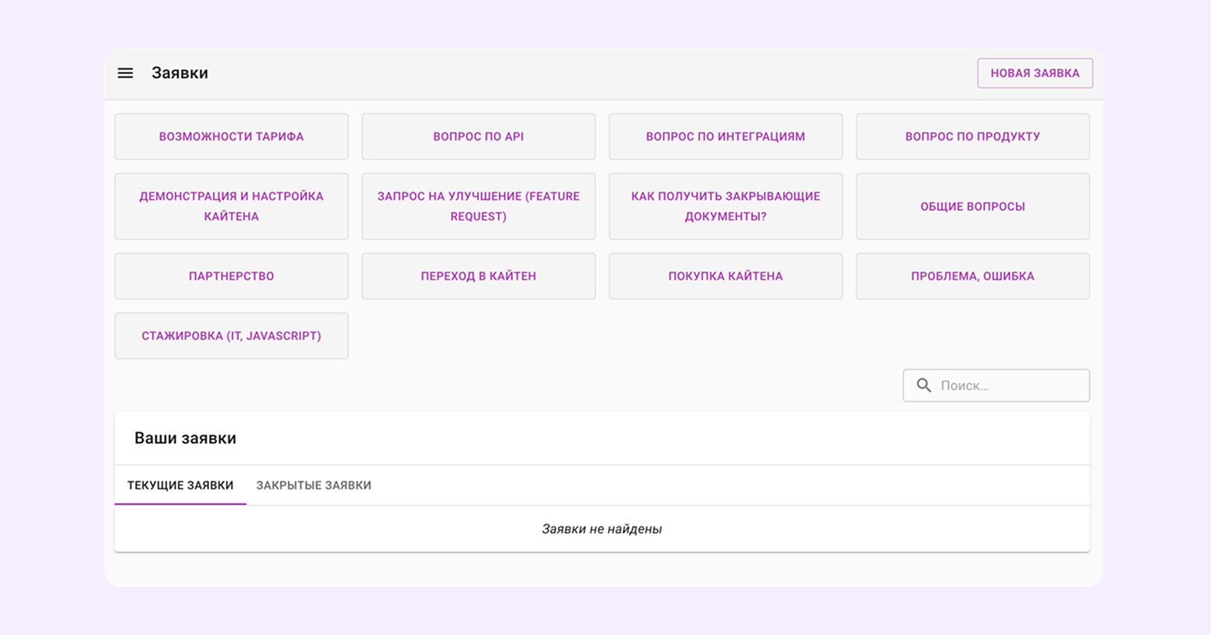Click Как получить закрывающие документы?
This screenshot has width=1211, height=635.
click(725, 206)
